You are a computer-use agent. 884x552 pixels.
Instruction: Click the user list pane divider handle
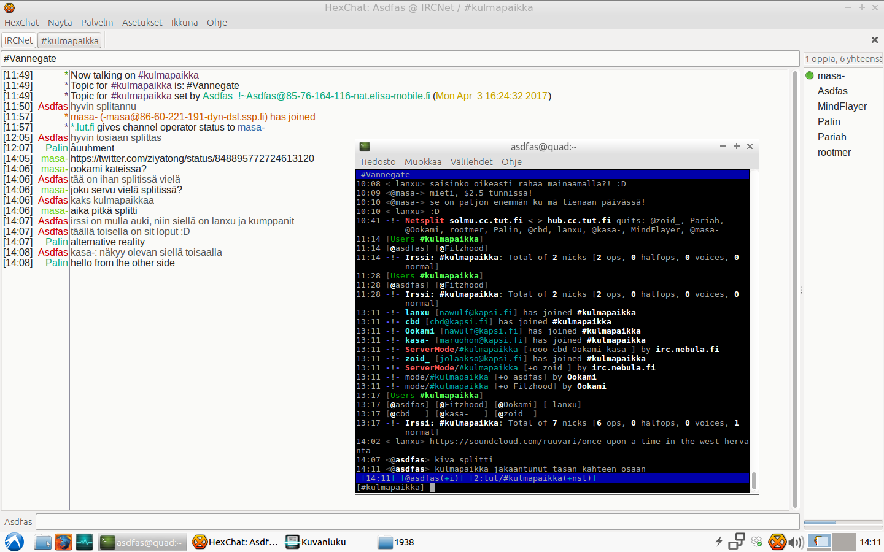pyautogui.click(x=801, y=289)
